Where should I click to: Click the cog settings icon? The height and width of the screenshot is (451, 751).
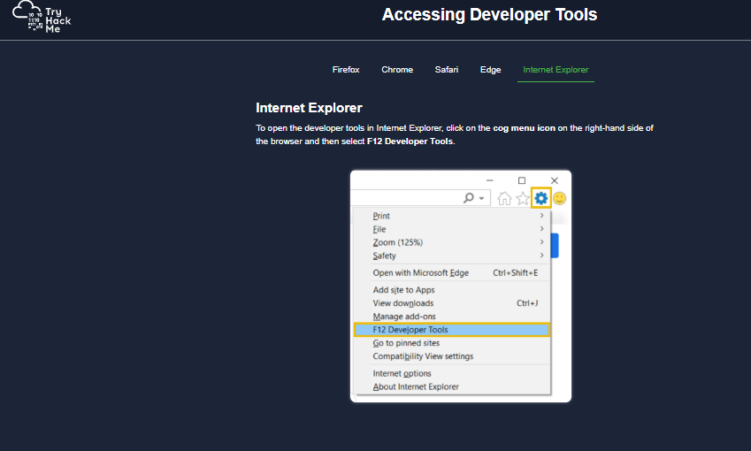point(541,198)
